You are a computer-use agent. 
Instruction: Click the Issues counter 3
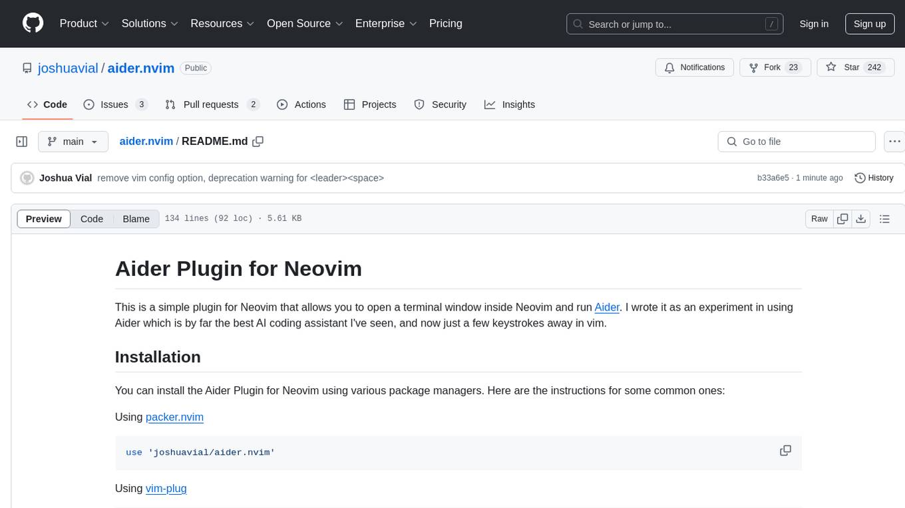[x=141, y=104]
